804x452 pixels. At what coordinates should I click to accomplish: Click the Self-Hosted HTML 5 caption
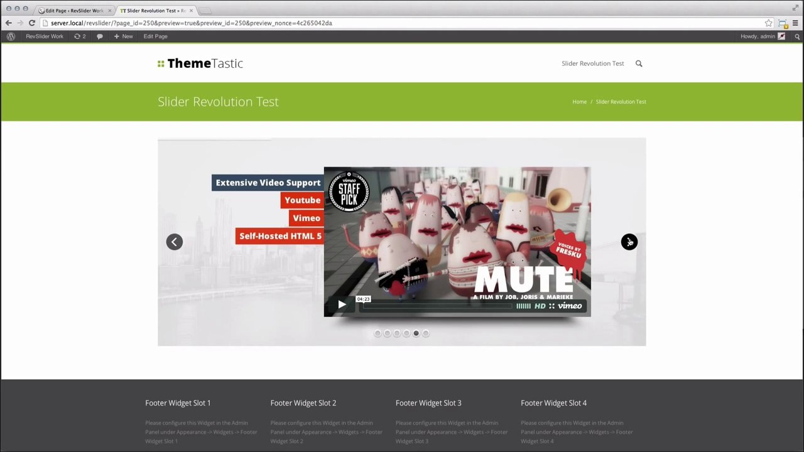pyautogui.click(x=280, y=236)
